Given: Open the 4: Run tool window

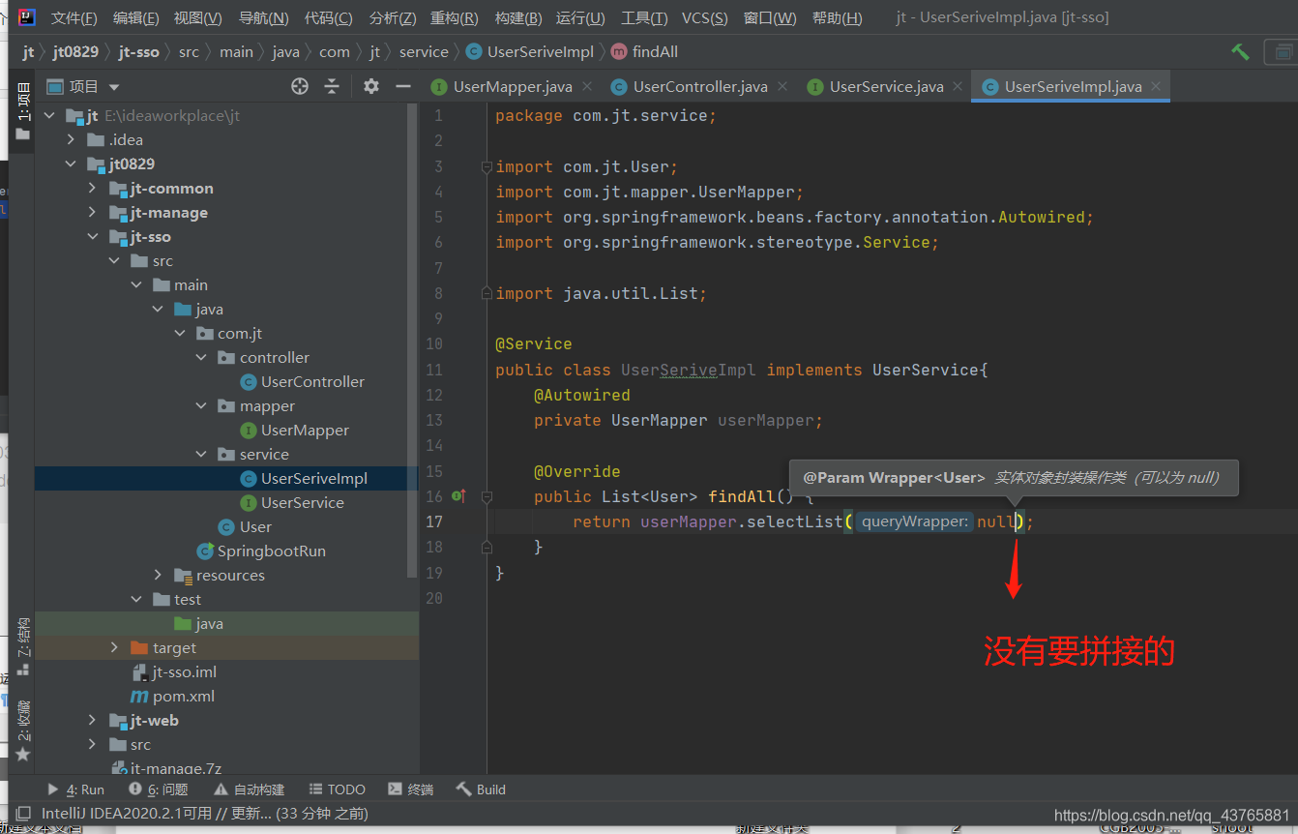Looking at the screenshot, I should 75,789.
